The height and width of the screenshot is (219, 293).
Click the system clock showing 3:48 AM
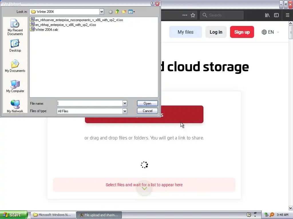[282, 215]
